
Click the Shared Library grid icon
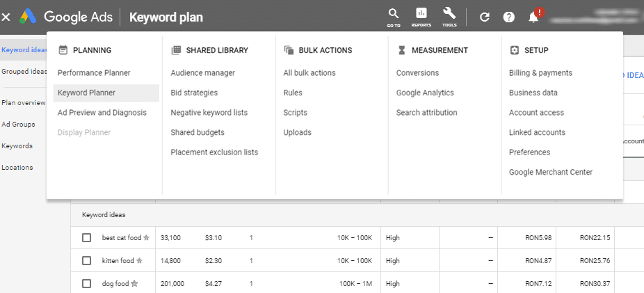point(176,50)
